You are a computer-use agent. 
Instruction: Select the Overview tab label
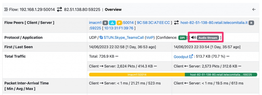point(113,9)
